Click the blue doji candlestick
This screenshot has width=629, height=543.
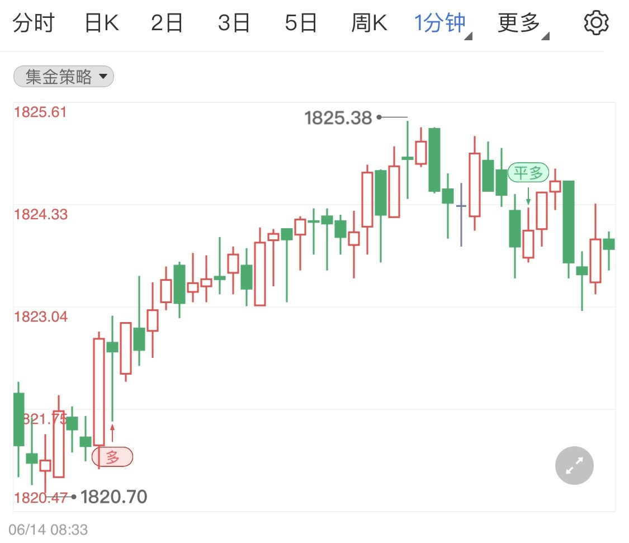coord(461,214)
